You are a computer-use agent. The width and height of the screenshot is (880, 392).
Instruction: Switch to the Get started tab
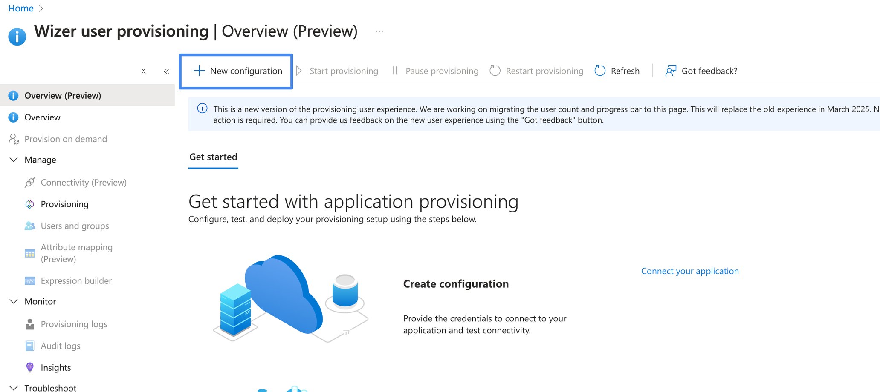(213, 157)
